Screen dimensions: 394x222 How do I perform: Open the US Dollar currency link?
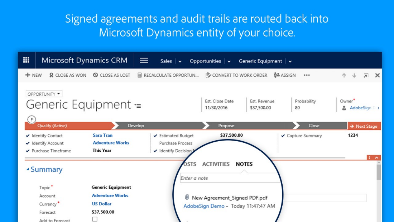(101, 204)
